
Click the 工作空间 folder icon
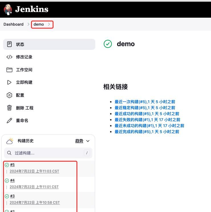tap(9, 70)
